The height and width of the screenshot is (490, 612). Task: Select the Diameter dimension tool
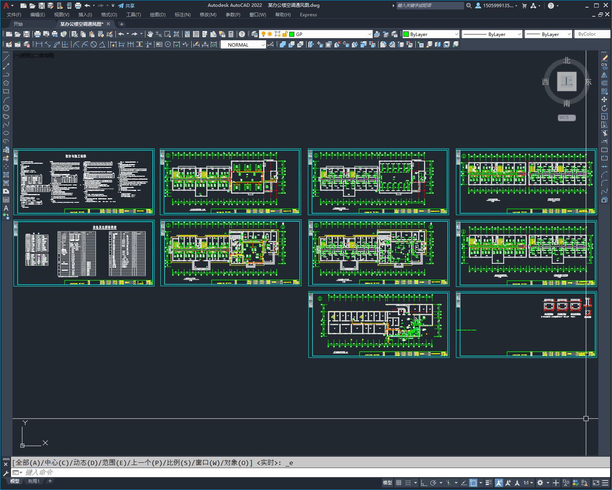click(94, 44)
